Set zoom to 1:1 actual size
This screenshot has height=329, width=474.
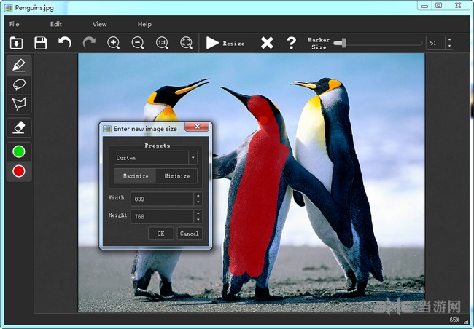pyautogui.click(x=162, y=44)
